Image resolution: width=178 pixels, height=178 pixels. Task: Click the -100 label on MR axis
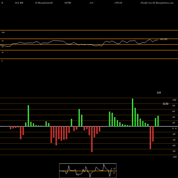pyautogui.click(x=174, y=157)
